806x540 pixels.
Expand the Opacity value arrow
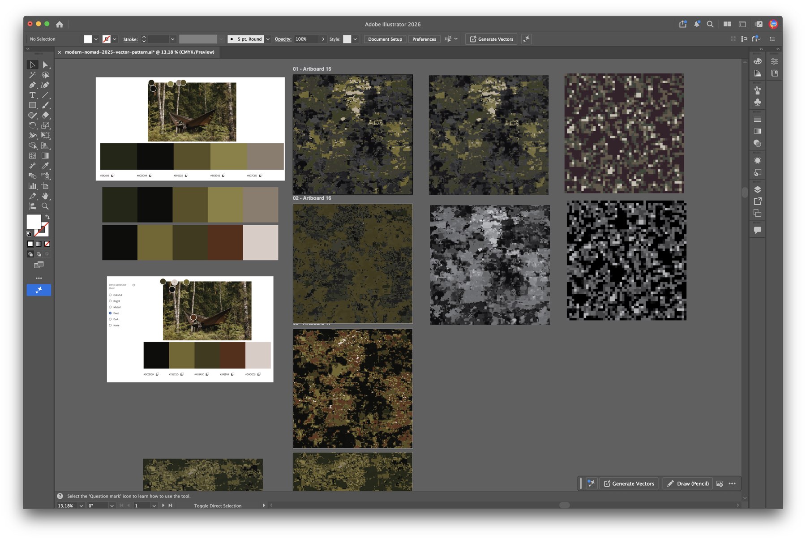pyautogui.click(x=323, y=39)
